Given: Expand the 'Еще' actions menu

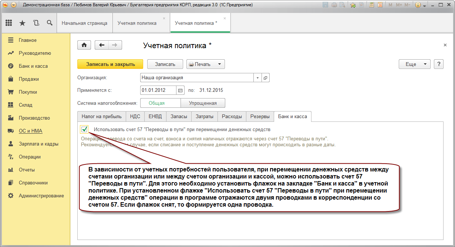Looking at the screenshot, I should [x=414, y=64].
